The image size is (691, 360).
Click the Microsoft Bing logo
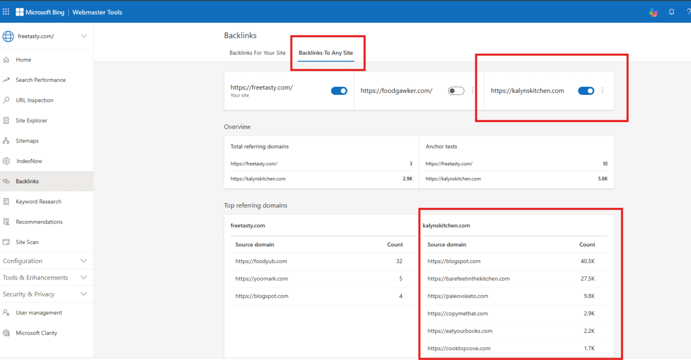40,12
